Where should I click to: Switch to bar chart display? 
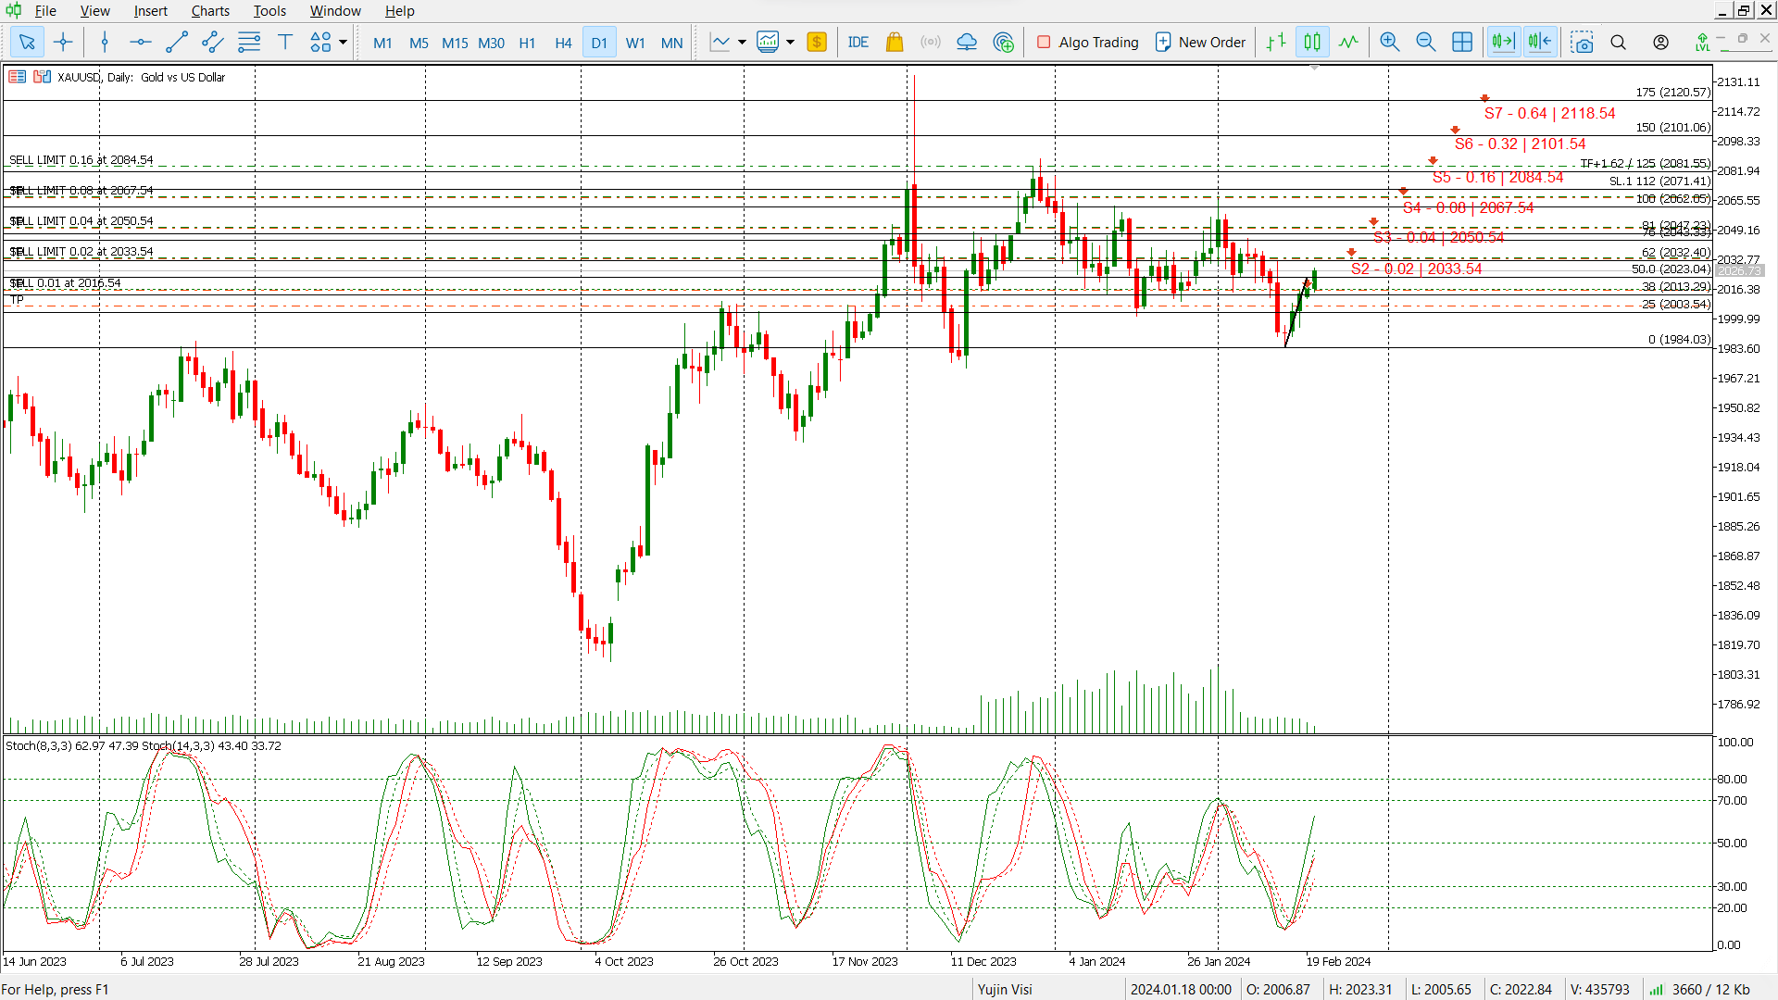coord(1276,42)
